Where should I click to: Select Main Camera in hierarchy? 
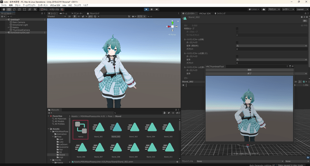coord(19,22)
